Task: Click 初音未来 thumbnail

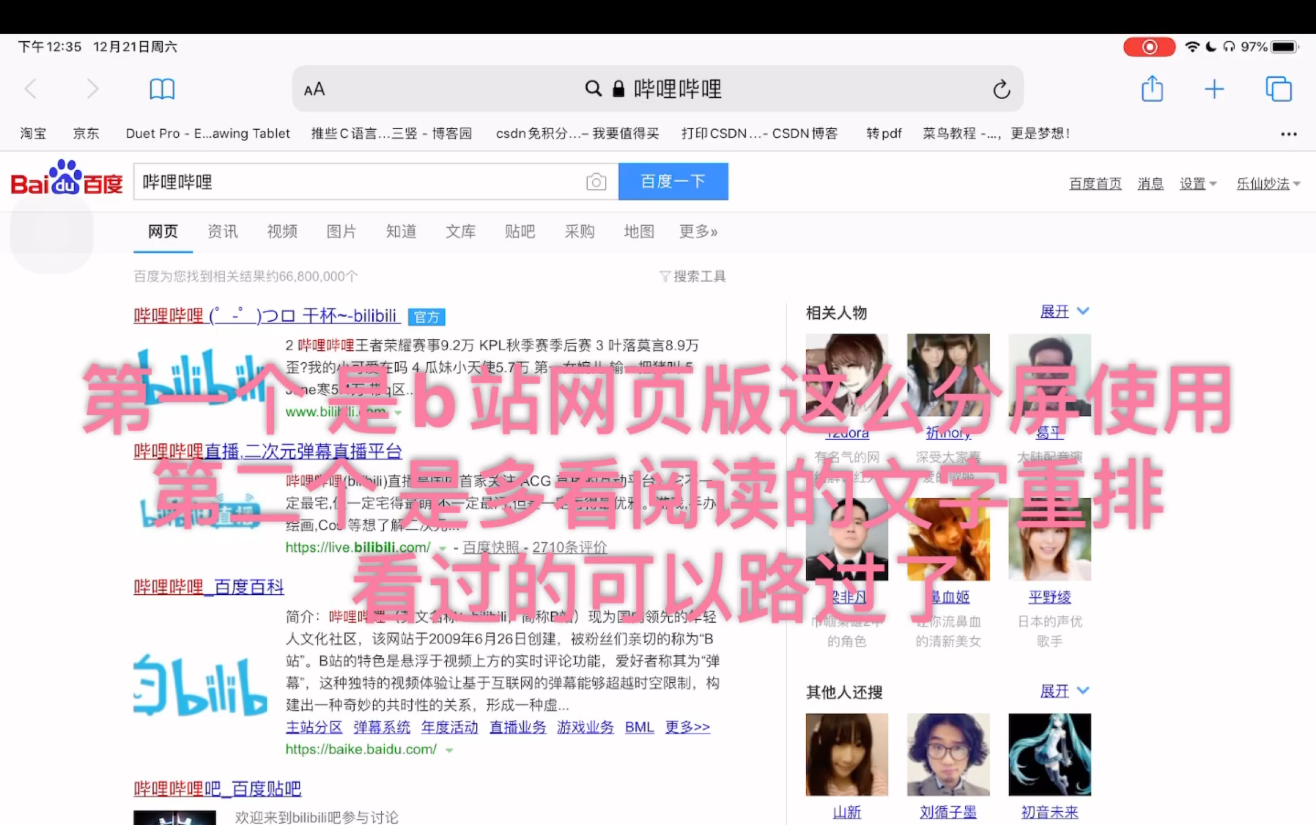Action: click(x=1049, y=754)
